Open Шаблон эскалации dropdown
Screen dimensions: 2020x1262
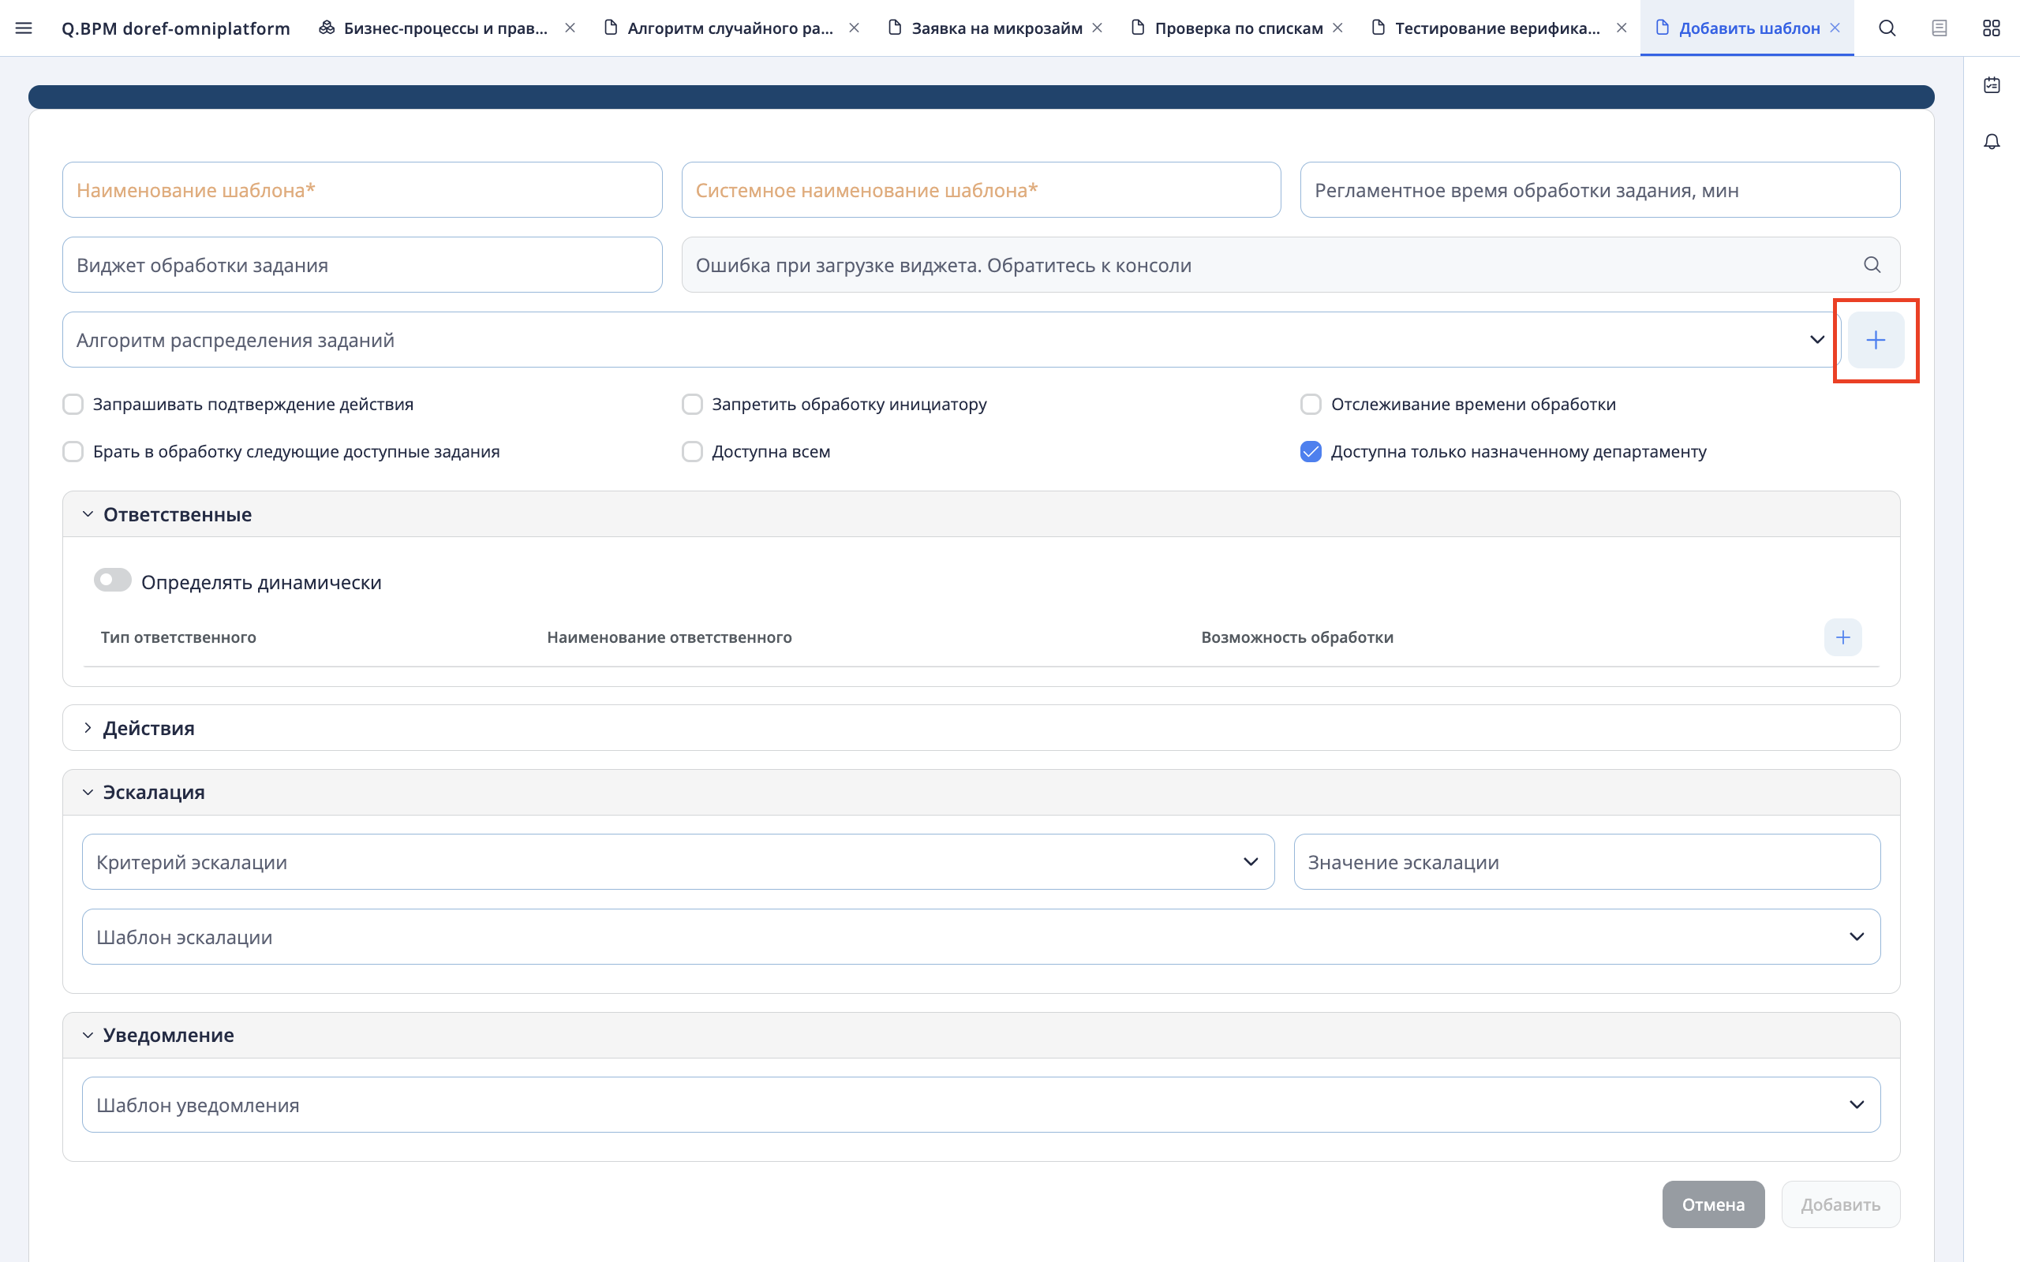click(x=981, y=936)
